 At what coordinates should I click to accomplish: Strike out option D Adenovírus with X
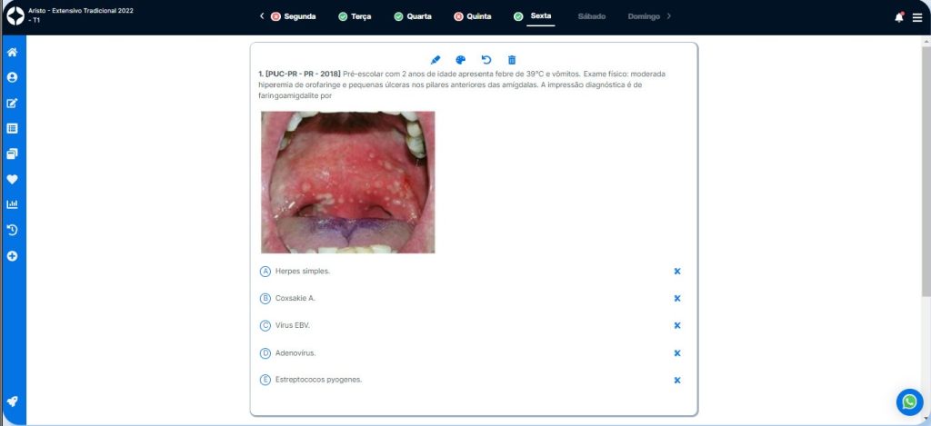point(677,353)
